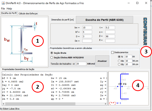Click the rotate counterclockwise red arrow icon
The image size is (152, 111).
click(114, 103)
